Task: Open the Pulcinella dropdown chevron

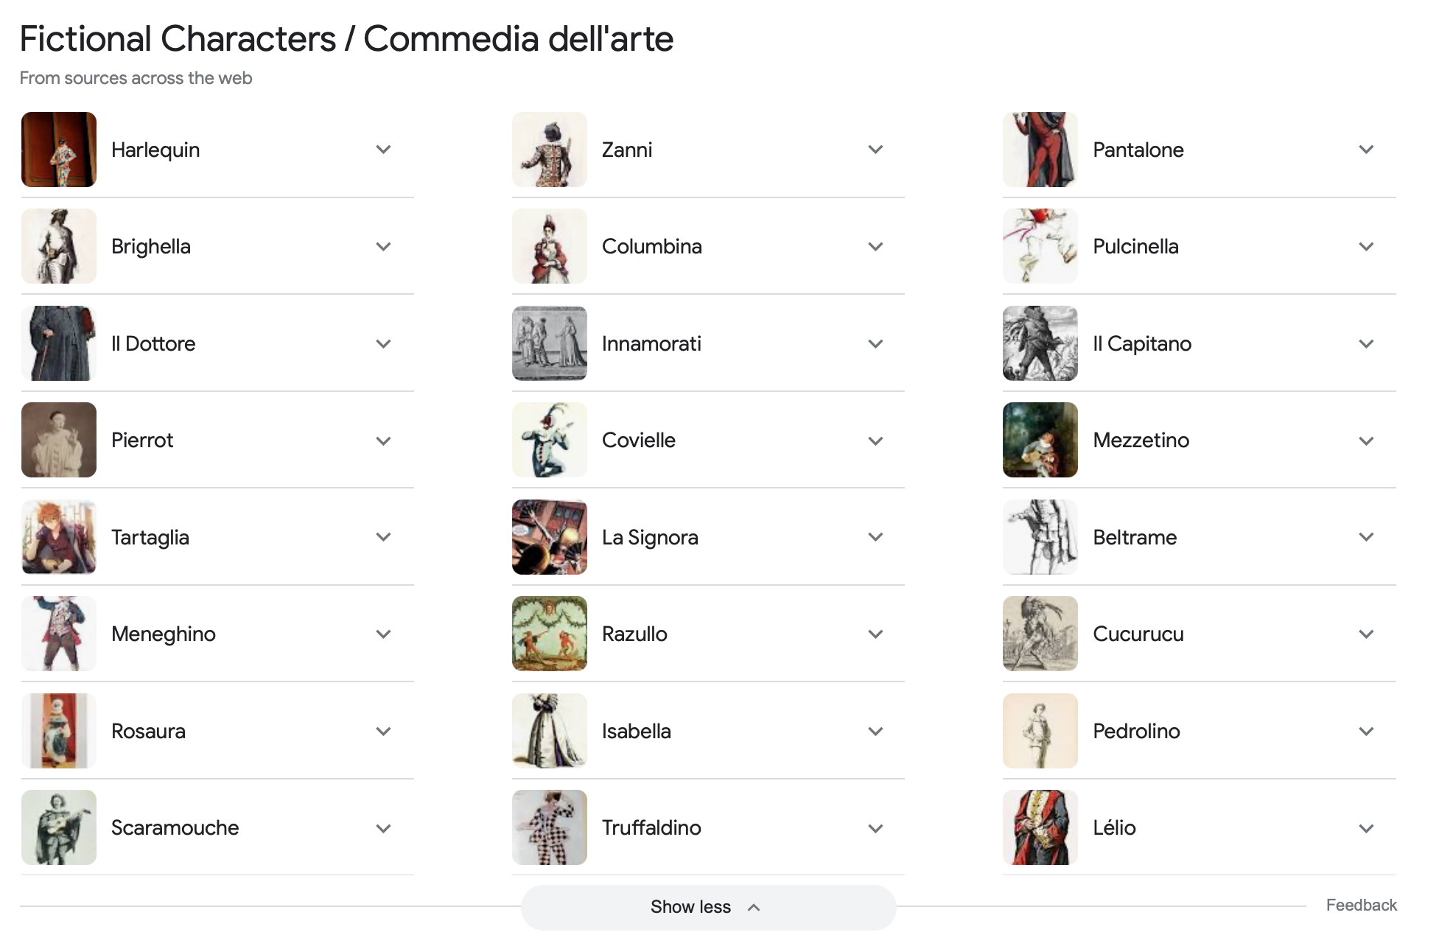Action: coord(1366,247)
